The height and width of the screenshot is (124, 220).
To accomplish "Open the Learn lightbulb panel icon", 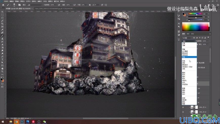I will coord(179,39).
